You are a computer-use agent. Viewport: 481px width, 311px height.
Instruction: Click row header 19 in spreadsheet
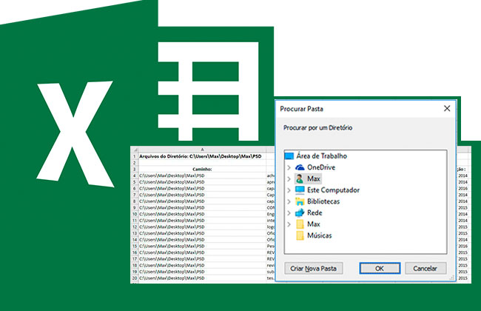135,272
